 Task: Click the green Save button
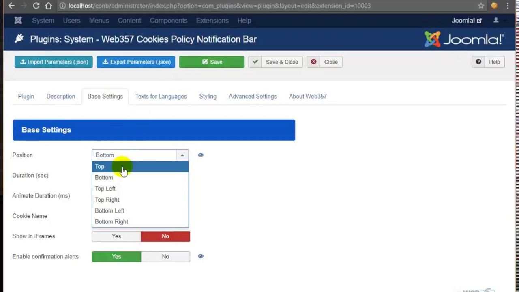click(x=212, y=62)
